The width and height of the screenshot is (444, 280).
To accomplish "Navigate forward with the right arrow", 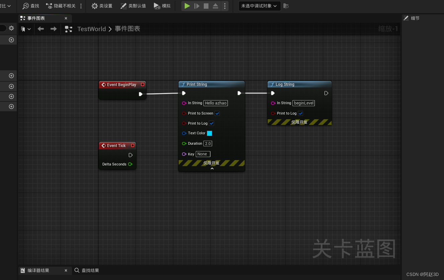I will 54,29.
